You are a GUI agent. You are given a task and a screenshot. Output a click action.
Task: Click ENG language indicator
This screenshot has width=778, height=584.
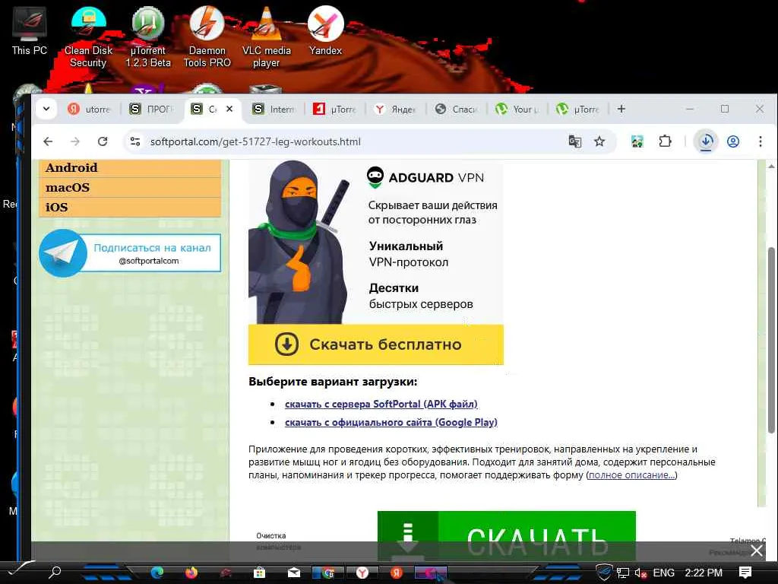click(664, 573)
